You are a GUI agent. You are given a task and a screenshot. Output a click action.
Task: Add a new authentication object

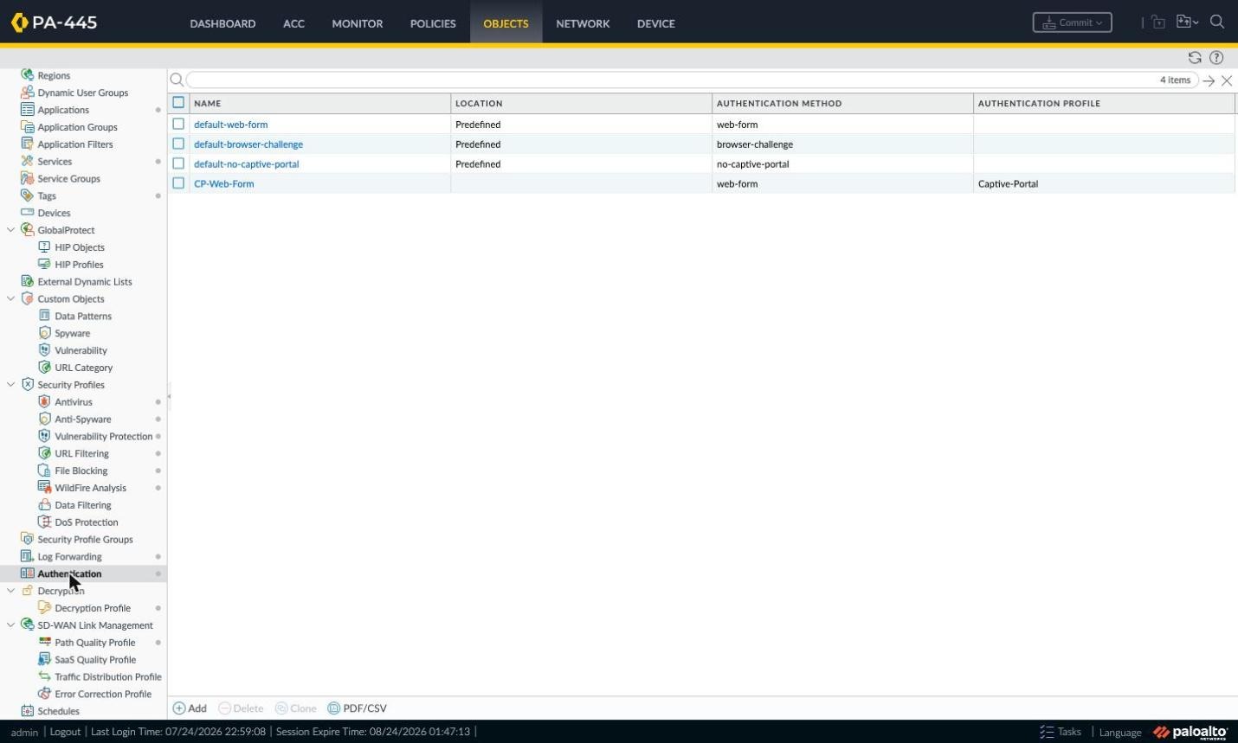[190, 708]
